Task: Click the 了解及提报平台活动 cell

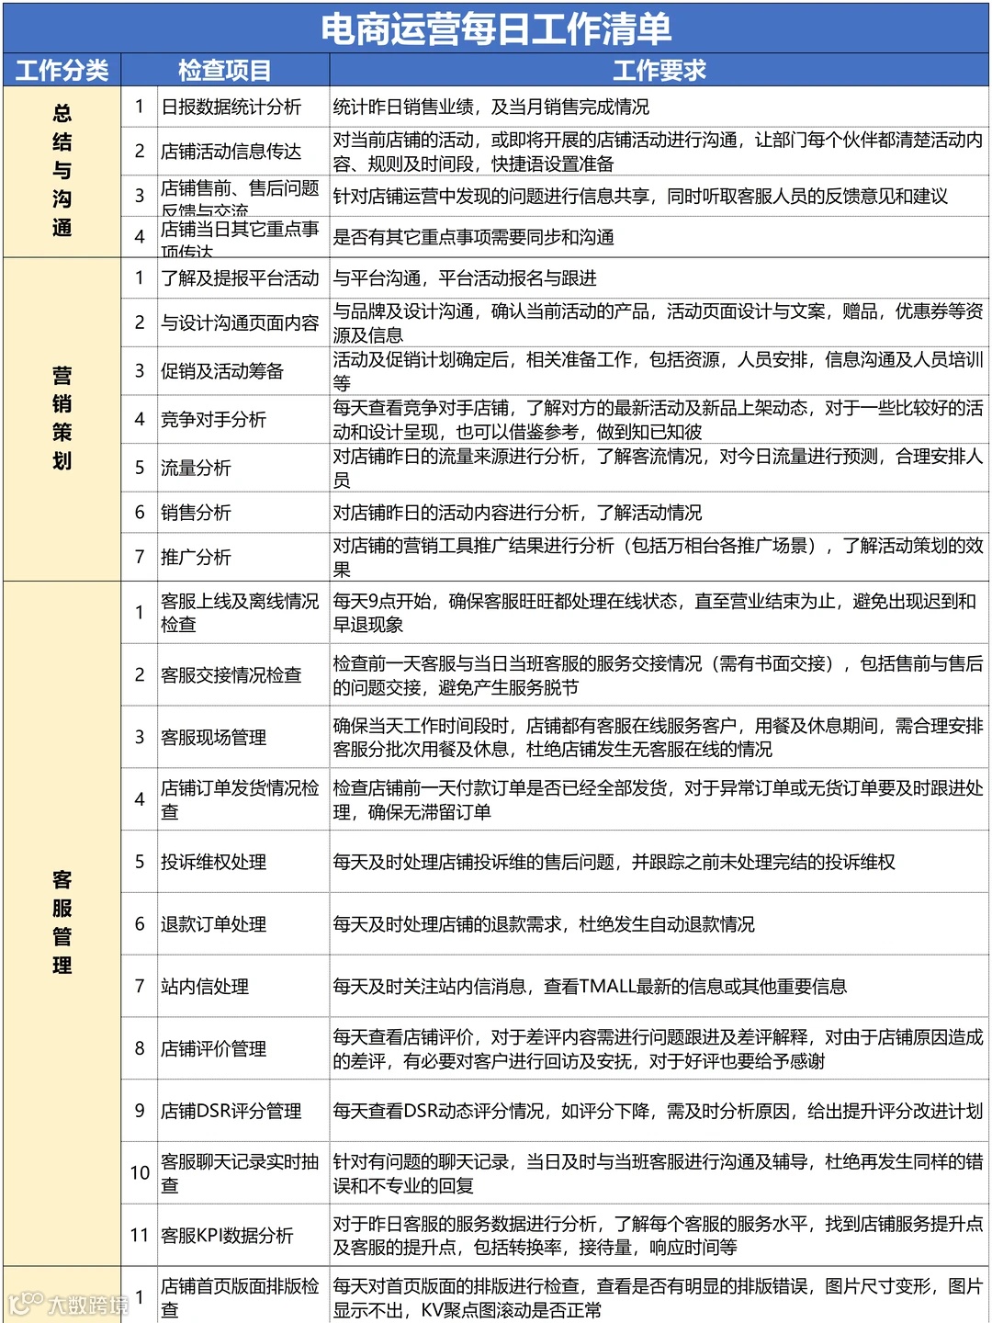Action: pyautogui.click(x=243, y=277)
